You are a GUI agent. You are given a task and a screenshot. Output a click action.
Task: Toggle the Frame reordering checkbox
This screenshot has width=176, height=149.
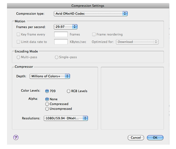(x=94, y=34)
